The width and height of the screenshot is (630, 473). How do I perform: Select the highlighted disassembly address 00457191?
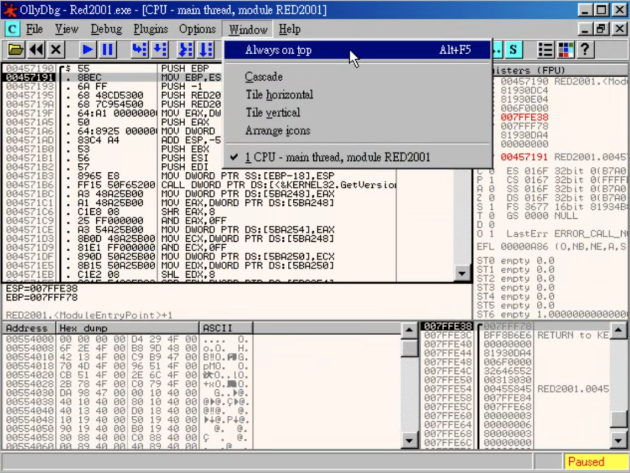tap(29, 77)
